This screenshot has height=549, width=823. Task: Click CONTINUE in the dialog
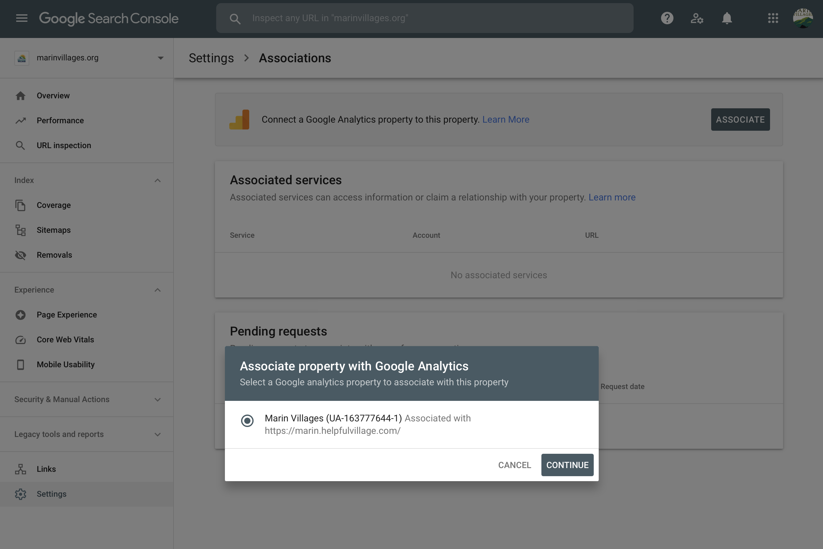click(x=567, y=465)
